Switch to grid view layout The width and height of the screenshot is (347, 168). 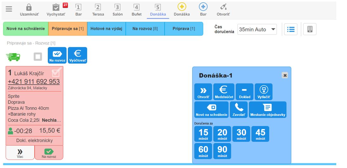(310, 29)
